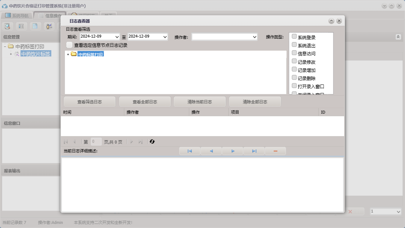Check the 信息访问 operation type
This screenshot has width=405, height=228.
[294, 53]
